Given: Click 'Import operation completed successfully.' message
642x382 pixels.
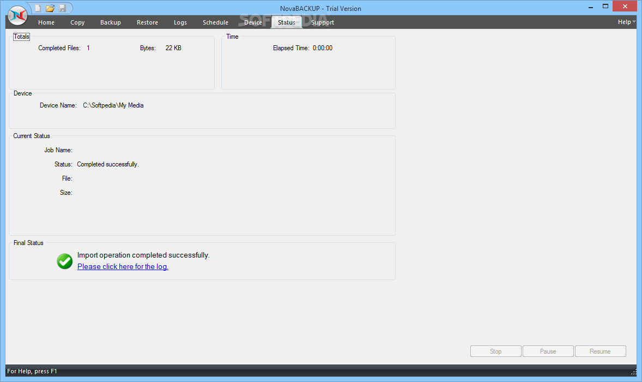Looking at the screenshot, I should click(143, 255).
